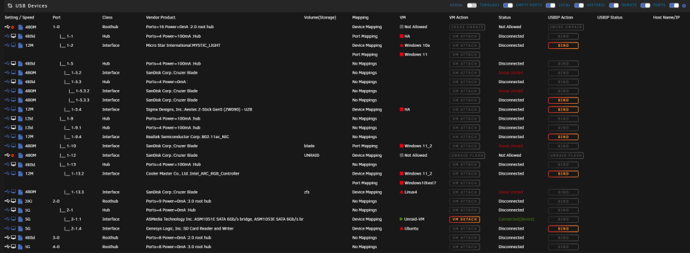690x253 pixels.
Task: Click the USB Devices header icon
Action: click(x=10, y=5)
